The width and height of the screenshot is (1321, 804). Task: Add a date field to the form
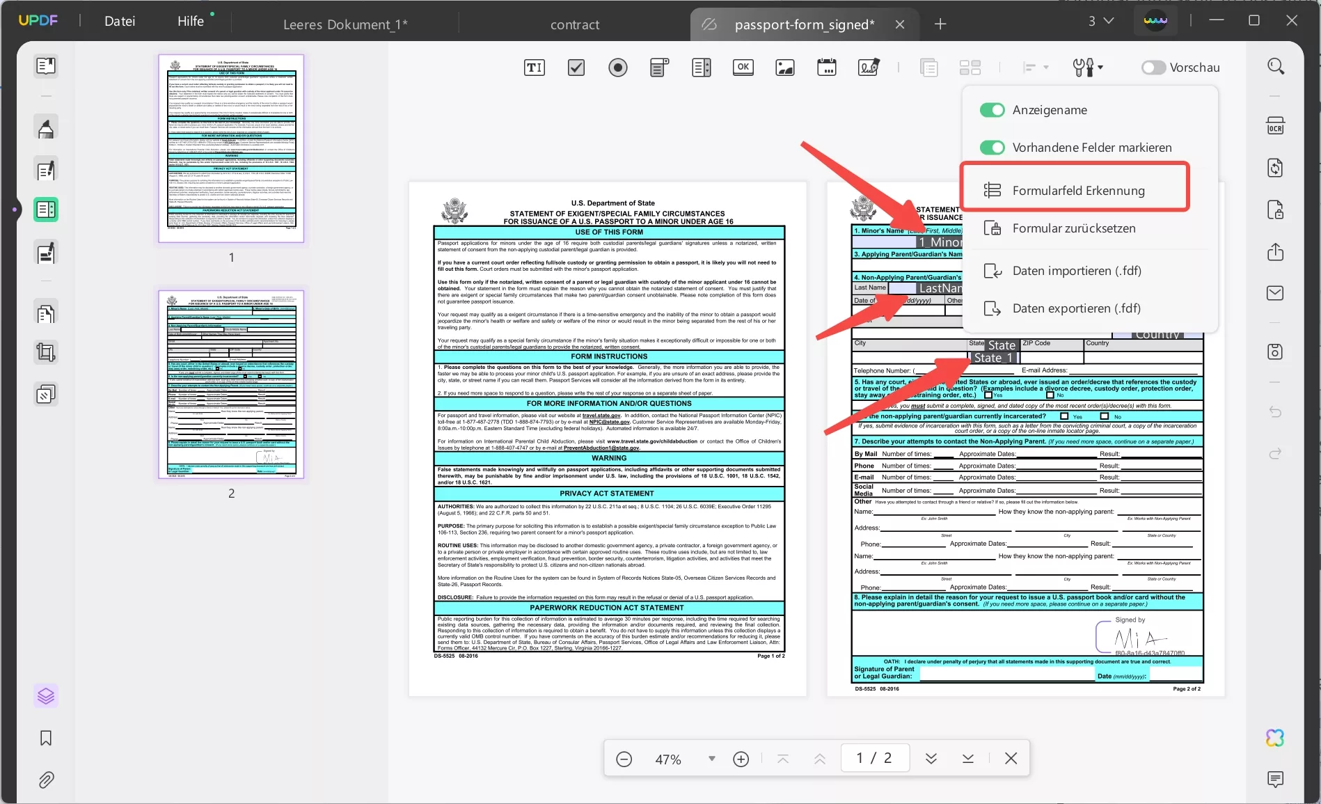coord(826,68)
